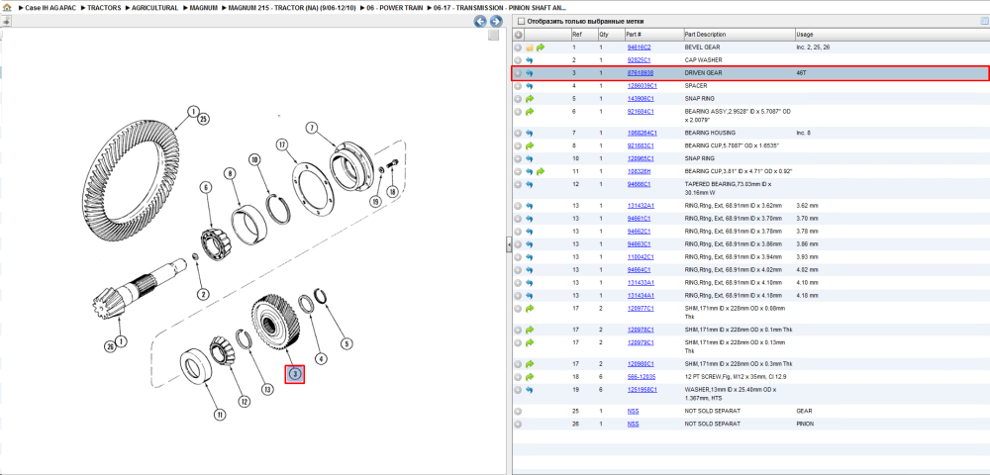Enable 'Отобразить только выбранные метки' checkbox
Viewport: 990px width, 475px height.
pyautogui.click(x=521, y=22)
